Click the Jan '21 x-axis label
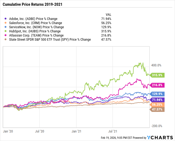175x141 pixels. (76, 131)
